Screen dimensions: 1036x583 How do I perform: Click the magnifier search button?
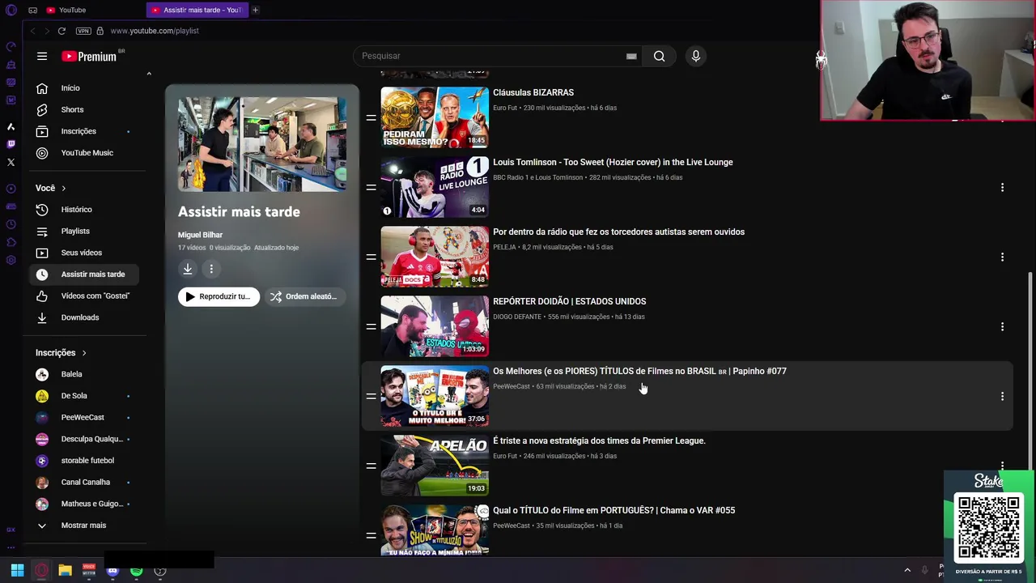tap(659, 56)
